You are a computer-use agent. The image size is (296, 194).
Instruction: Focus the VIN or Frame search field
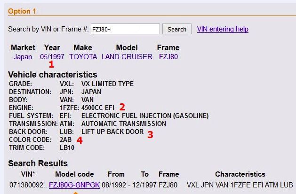point(125,29)
